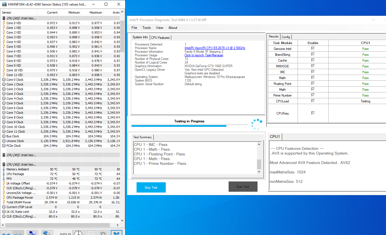This screenshot has height=235, width=386.
Task: Click the blue X close-sensors button in HWiNFO toolbar
Action: (x=116, y=233)
